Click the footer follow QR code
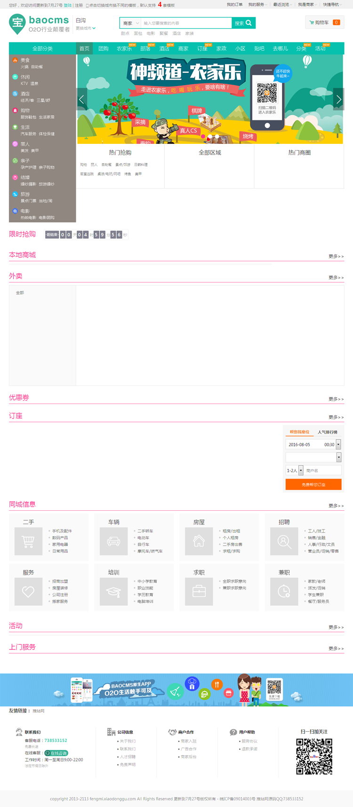 pos(314,757)
